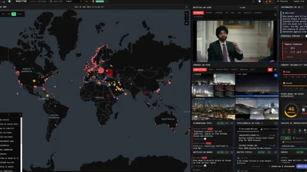The width and height of the screenshot is (307, 172).
Task: Close the map legend panel
Action: pos(20,115)
